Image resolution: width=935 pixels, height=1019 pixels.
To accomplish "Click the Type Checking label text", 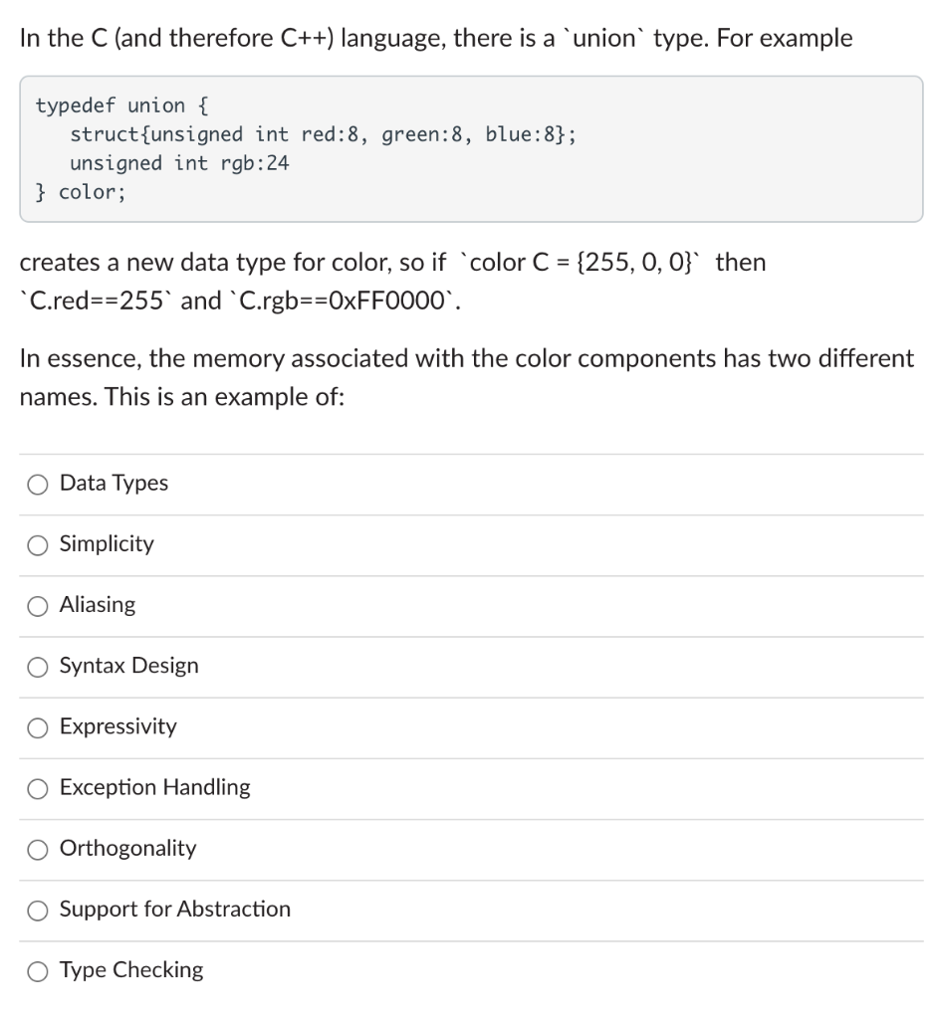I will point(131,970).
